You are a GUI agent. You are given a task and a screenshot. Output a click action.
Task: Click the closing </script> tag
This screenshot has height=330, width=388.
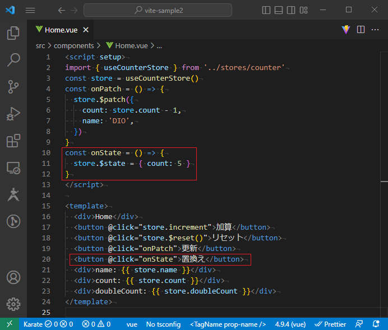(84, 185)
